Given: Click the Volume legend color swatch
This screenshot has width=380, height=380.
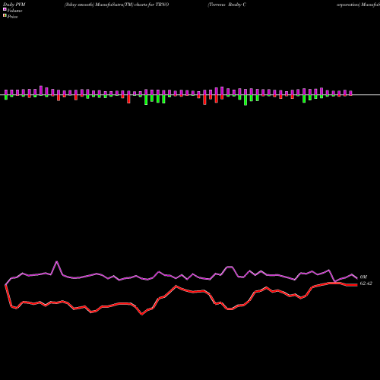Looking at the screenshot, I should tap(5, 9).
